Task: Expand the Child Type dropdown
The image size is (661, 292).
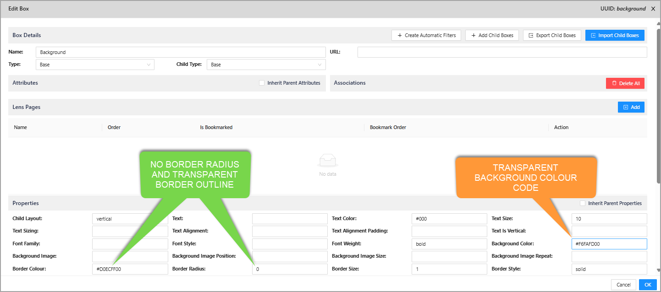Action: pos(266,65)
